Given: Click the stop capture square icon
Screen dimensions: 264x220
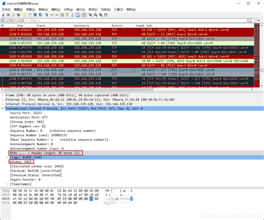Looking at the screenshot, I should 8,15.
